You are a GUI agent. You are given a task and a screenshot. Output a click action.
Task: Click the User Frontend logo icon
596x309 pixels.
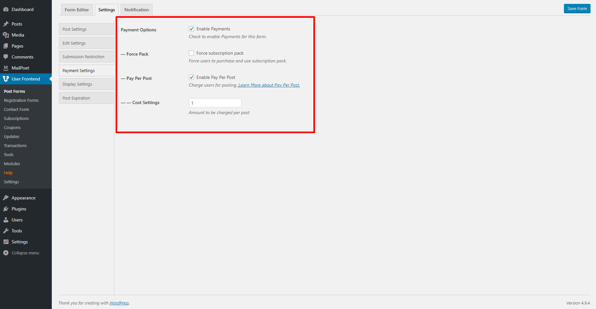click(6, 79)
